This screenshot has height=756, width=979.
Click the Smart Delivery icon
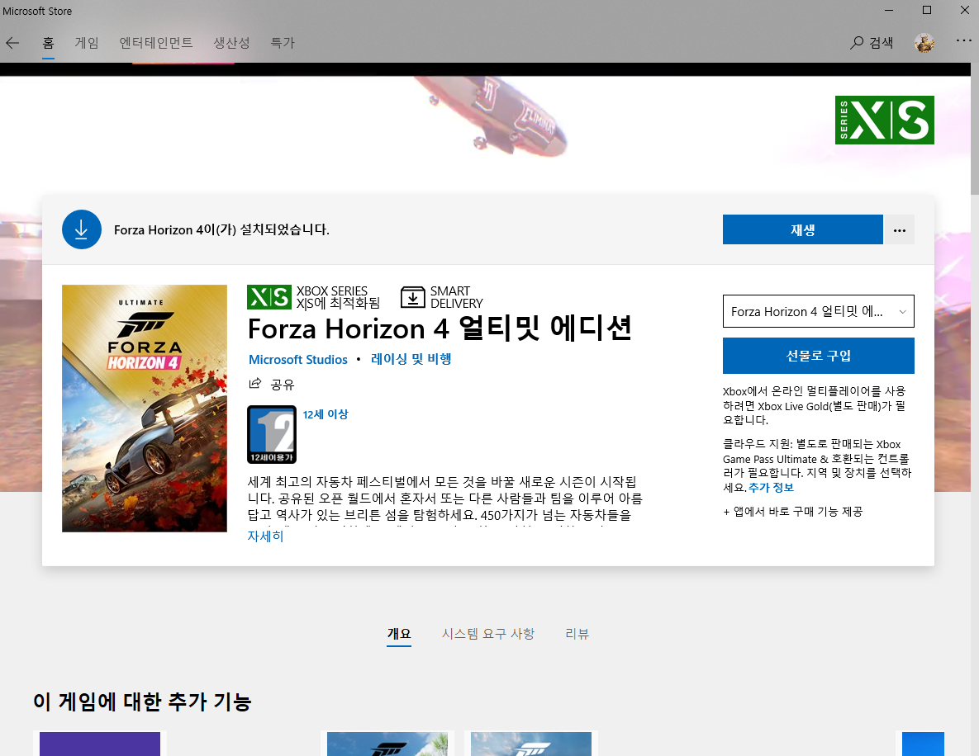(x=413, y=297)
